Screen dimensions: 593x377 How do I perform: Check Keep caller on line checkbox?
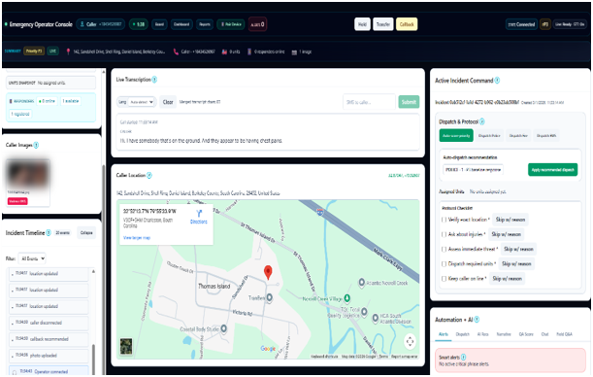(444, 279)
